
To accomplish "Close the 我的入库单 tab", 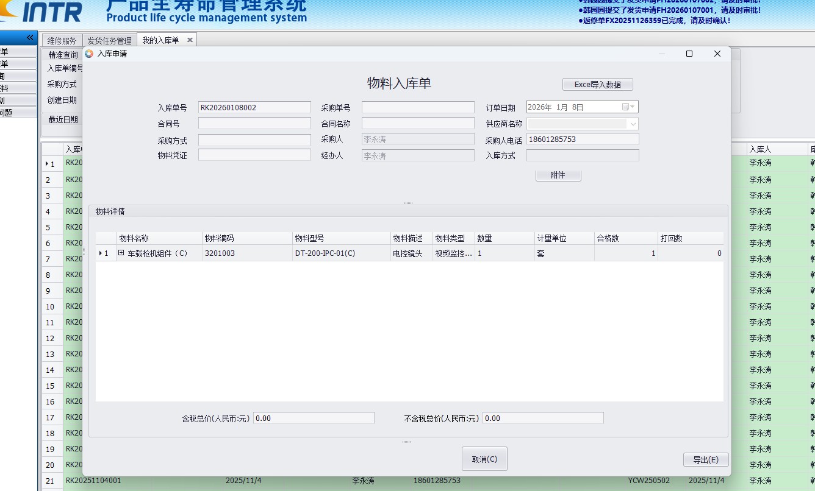I will point(190,40).
